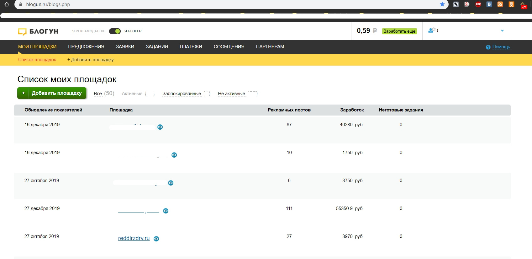Open the AdBlock Plus extension icon

pos(478,4)
